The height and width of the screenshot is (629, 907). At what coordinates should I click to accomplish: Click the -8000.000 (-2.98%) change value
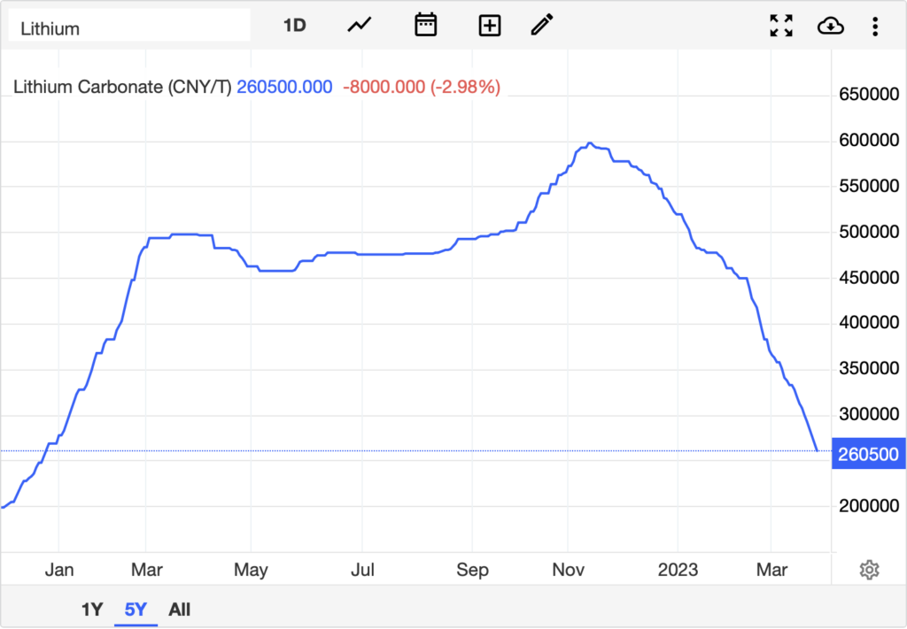422,88
